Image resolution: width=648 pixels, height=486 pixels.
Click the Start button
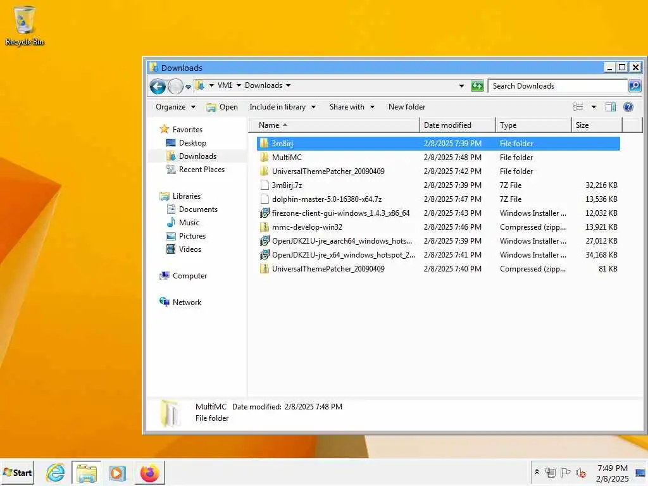(17, 472)
